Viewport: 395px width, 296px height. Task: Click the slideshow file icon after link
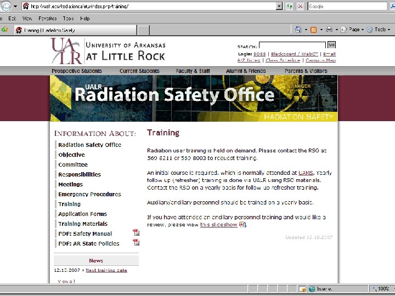(x=242, y=224)
